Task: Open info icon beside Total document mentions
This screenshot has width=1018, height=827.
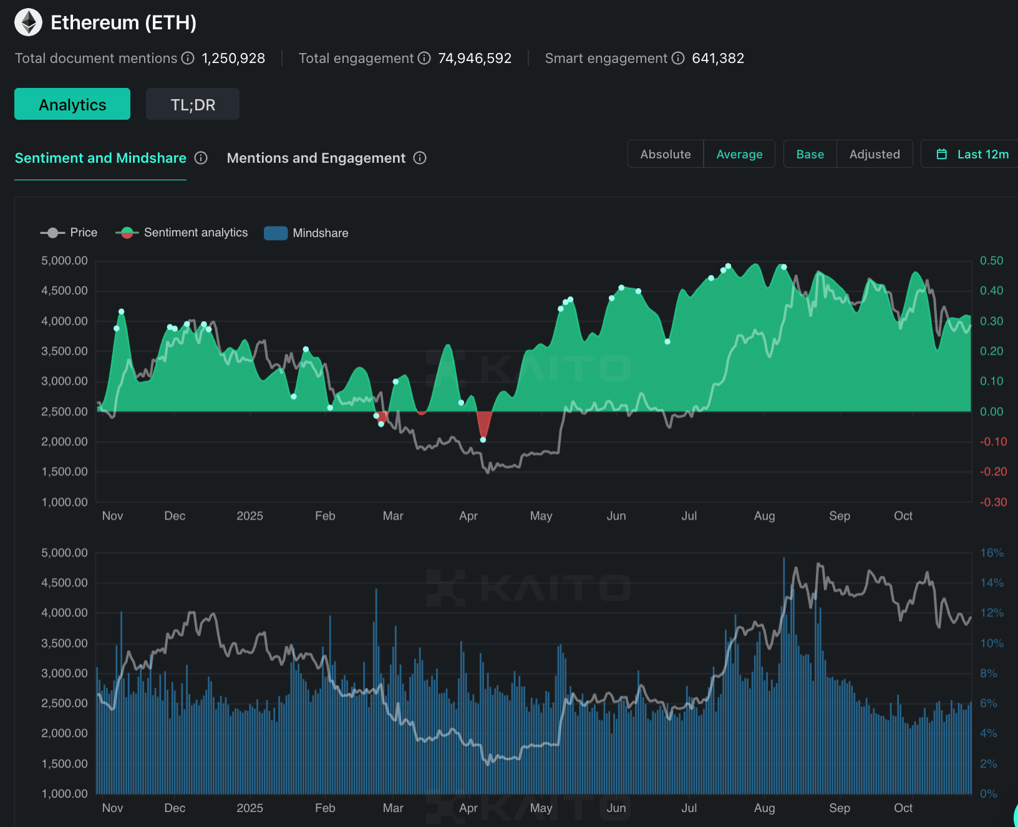Action: [x=188, y=58]
